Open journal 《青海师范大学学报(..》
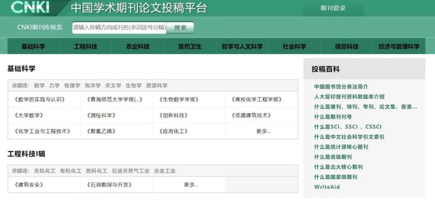The height and width of the screenshot is (201, 435). pyautogui.click(x=114, y=99)
